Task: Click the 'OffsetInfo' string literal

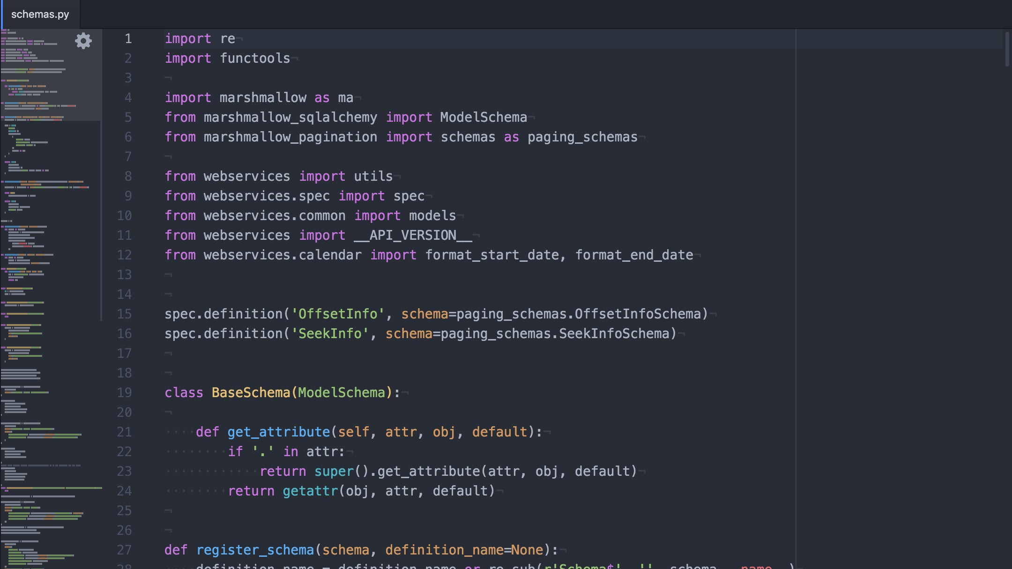Action: 337,314
